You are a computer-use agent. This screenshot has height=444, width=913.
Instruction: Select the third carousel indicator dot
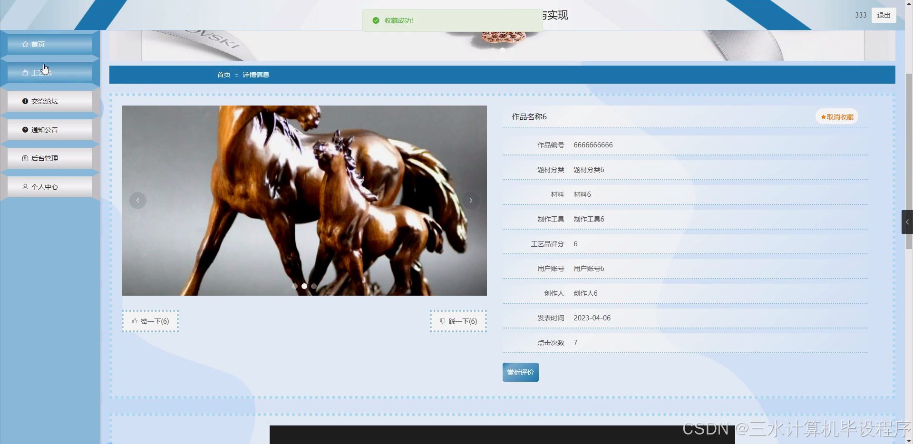[x=314, y=286]
